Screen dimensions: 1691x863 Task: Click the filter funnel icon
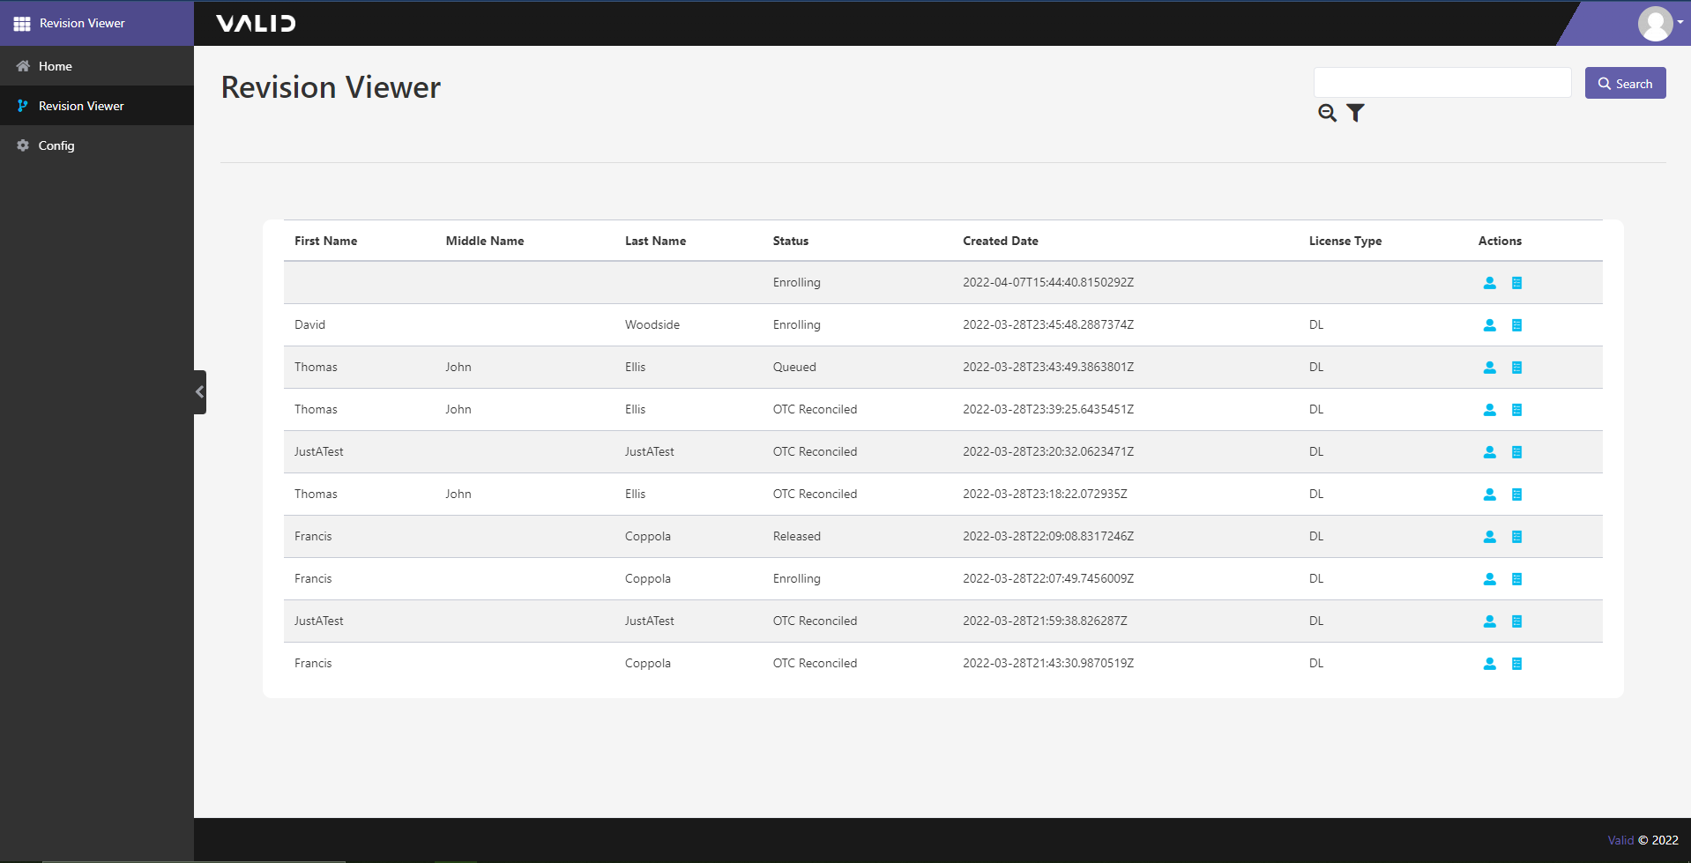tap(1355, 113)
